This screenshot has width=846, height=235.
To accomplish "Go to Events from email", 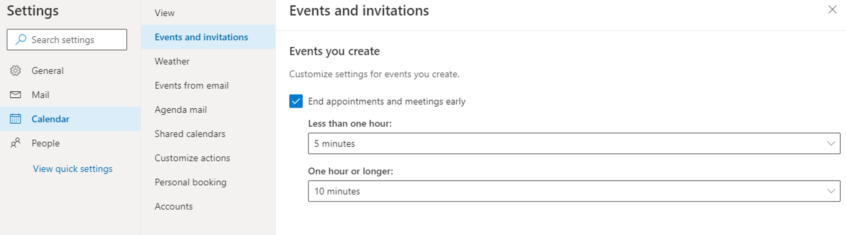I will (x=191, y=85).
